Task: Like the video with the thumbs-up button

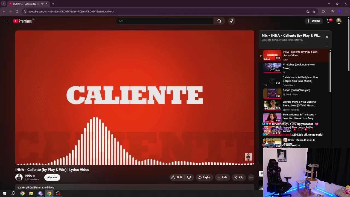Action: click(176, 177)
